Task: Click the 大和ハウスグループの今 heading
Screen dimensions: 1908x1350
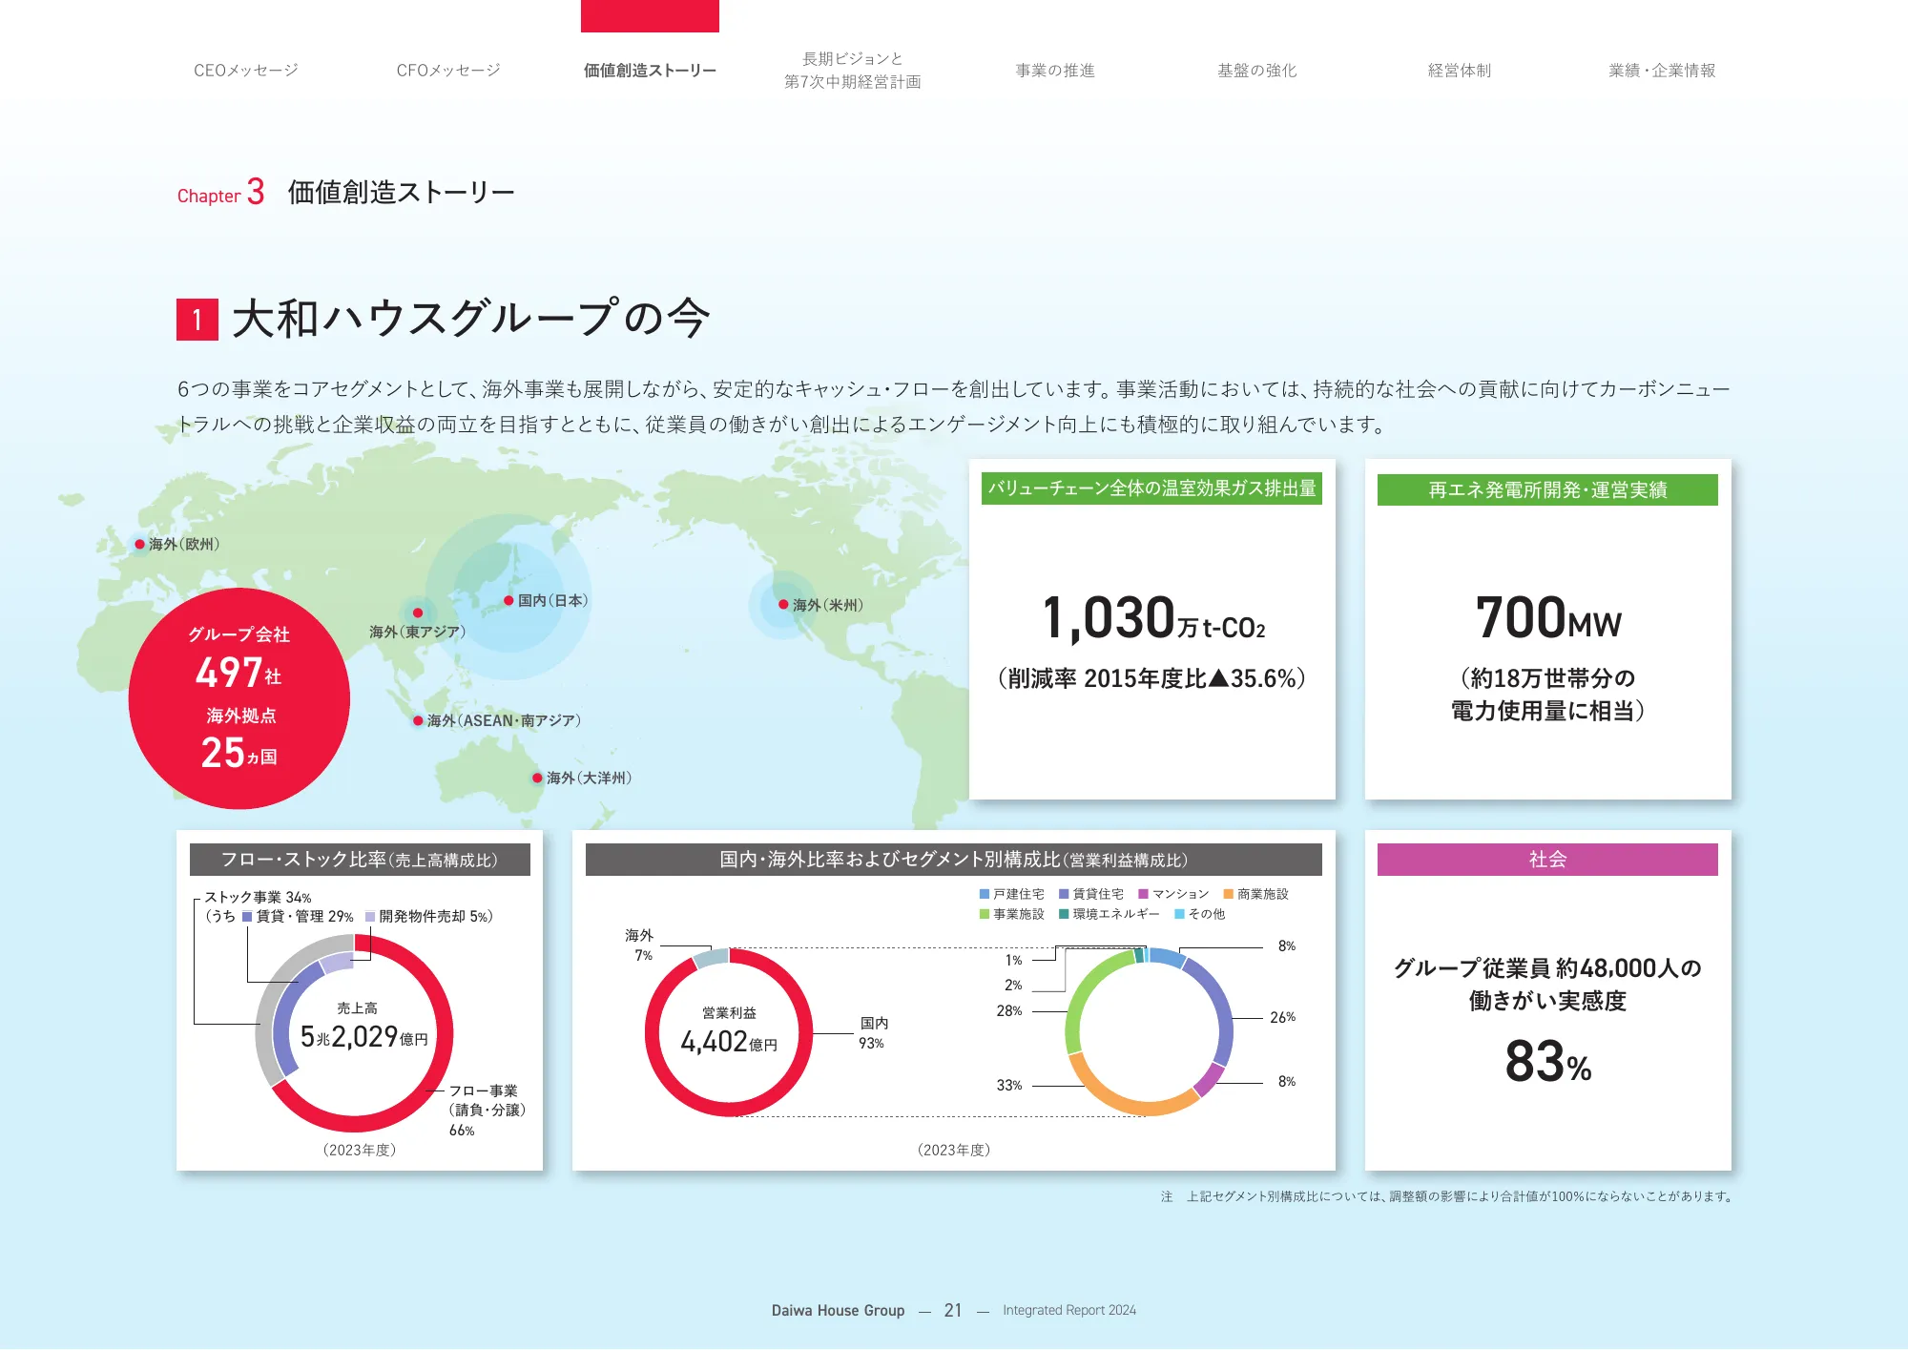Action: pos(471,319)
